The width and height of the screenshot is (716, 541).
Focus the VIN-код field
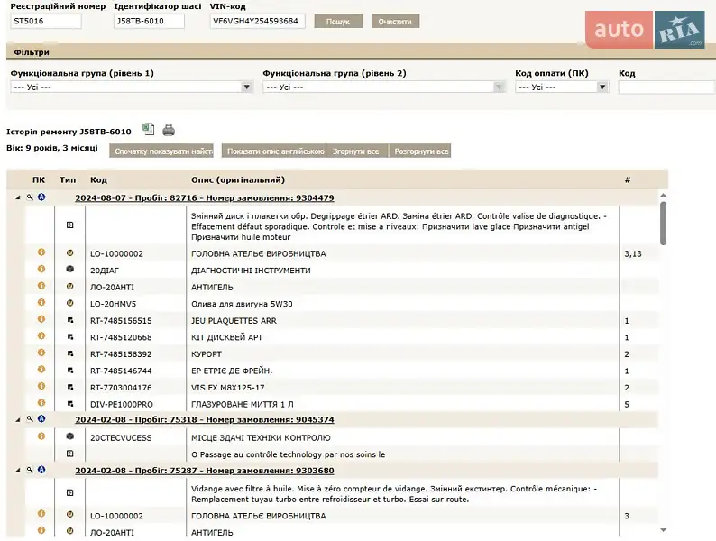pos(257,21)
